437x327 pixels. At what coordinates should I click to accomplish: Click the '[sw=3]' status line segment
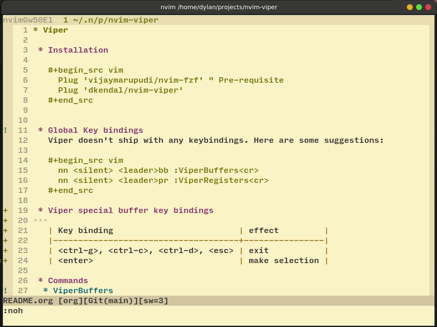153,301
